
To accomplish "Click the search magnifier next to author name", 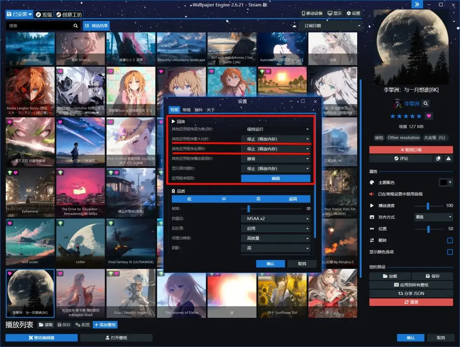I will point(426,104).
